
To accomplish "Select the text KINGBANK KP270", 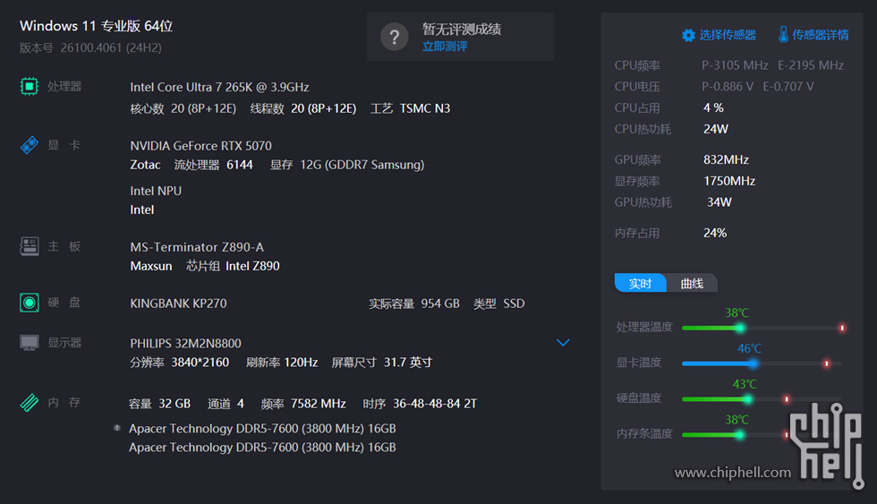I will [178, 303].
